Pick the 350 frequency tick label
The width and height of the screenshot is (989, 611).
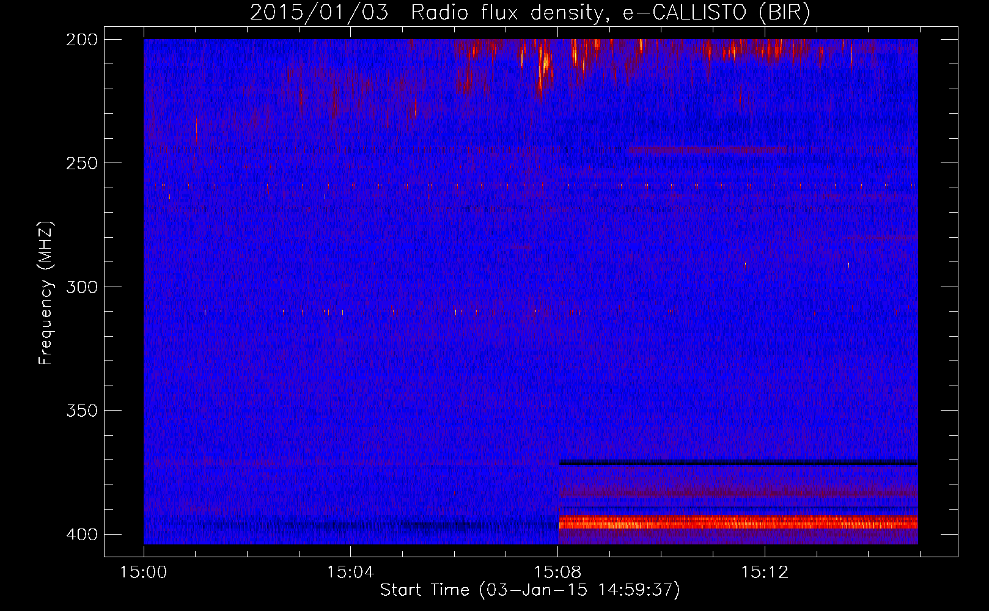pos(81,411)
